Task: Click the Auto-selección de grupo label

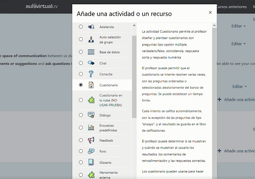Action: coord(110,40)
